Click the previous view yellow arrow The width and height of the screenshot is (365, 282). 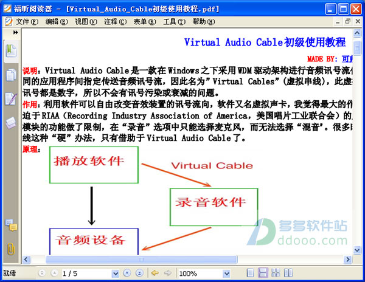[155, 273]
